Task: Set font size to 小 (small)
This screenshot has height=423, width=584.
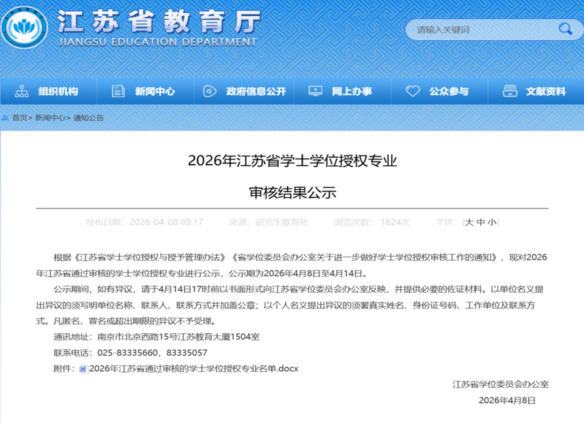Action: click(491, 222)
